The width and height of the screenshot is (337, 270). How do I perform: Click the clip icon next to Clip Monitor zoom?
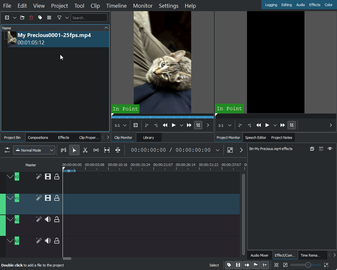[136, 125]
